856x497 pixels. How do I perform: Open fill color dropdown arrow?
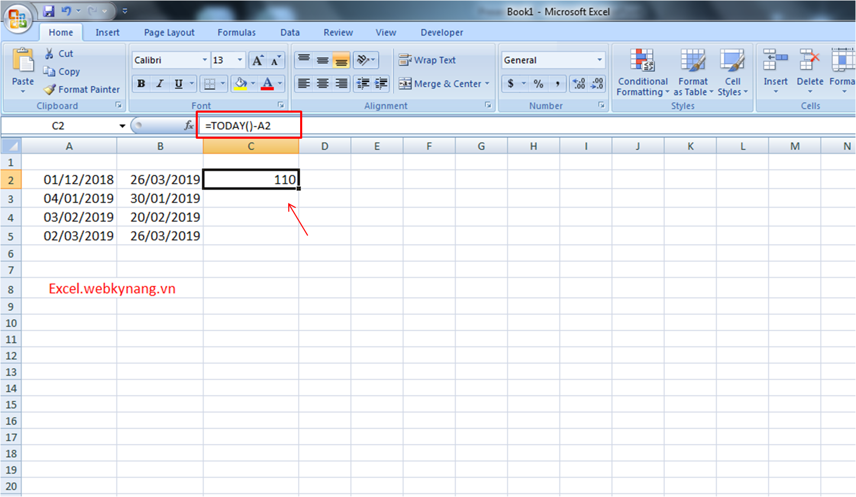253,83
